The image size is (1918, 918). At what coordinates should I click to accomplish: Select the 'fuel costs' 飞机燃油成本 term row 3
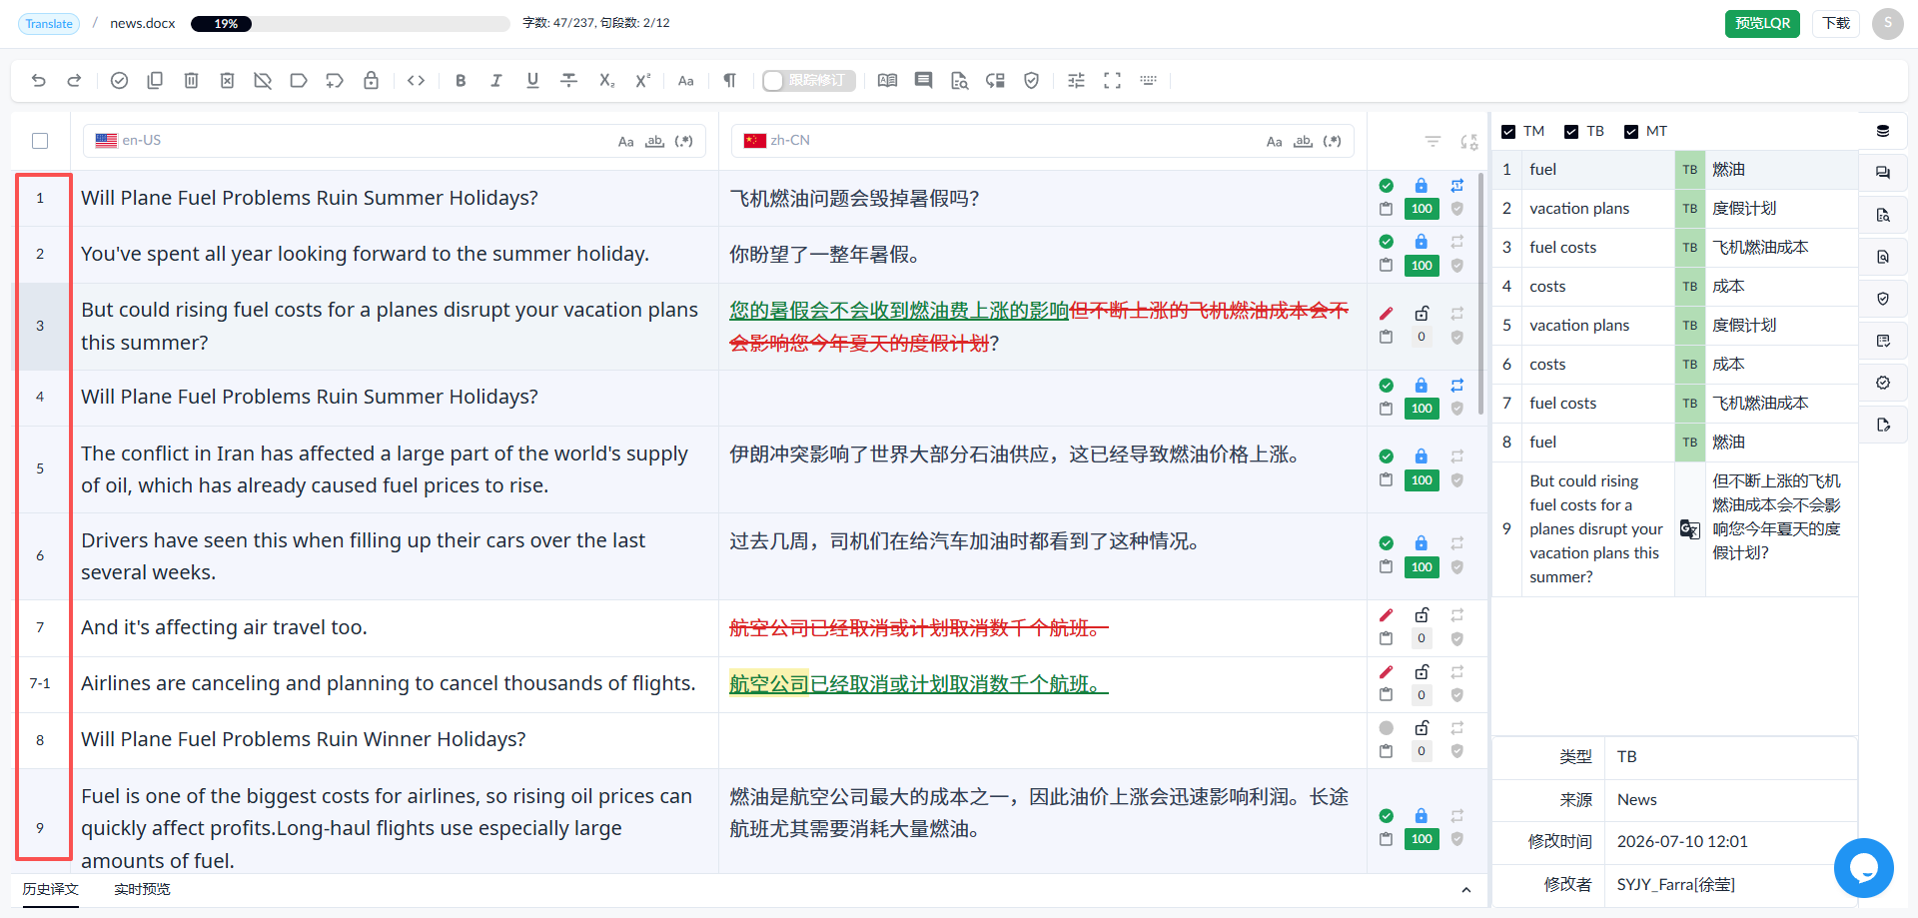pyautogui.click(x=1675, y=248)
